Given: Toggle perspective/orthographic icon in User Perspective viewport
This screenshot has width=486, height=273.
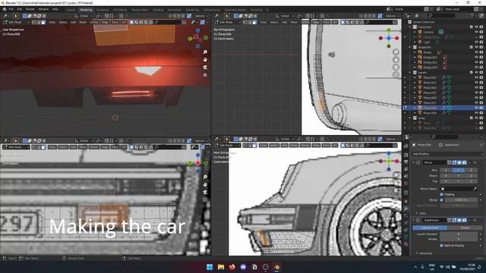Looking at the screenshot, I should click(205, 75).
